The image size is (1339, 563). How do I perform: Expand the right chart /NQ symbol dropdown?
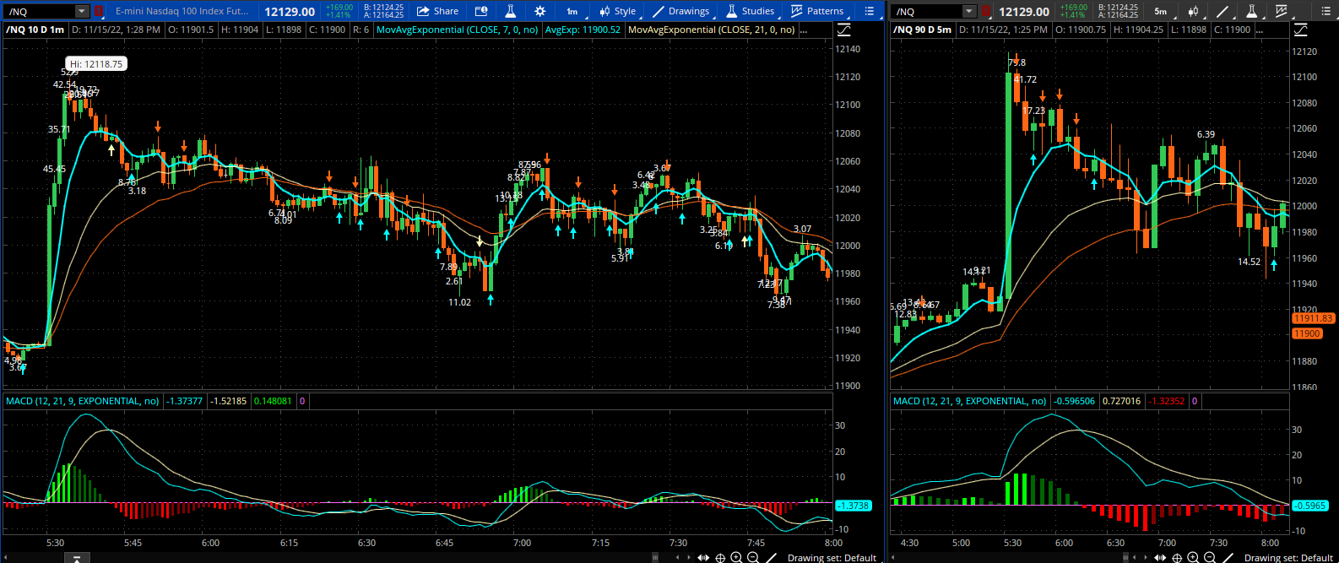[969, 11]
